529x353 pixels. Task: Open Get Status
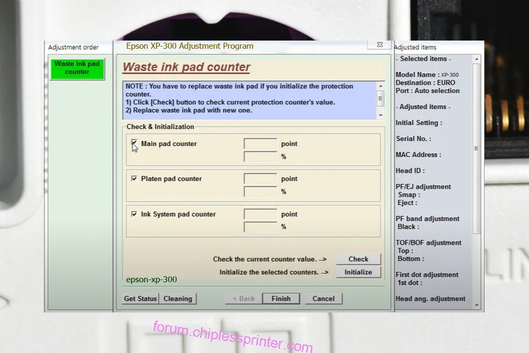point(140,298)
